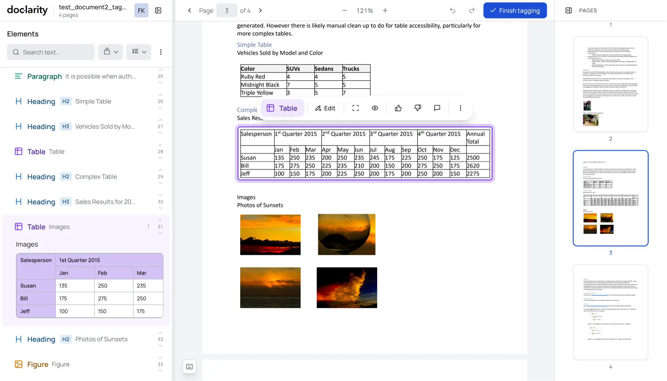
Task: Move element 33 up with the arrow
Action: [x=160, y=358]
